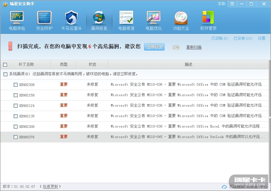Check the KB980376 patch checkbox
The width and height of the screenshot is (271, 191).
coord(16,137)
